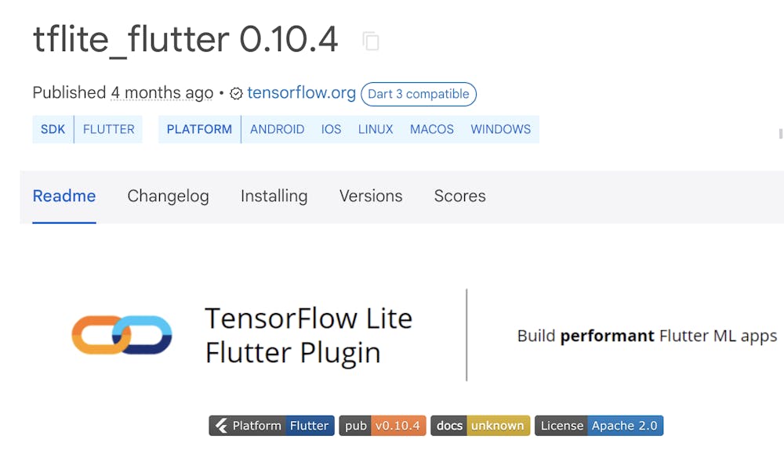Image resolution: width=784 pixels, height=450 pixels.
Task: Click the verified publisher checkmark icon
Action: (236, 94)
